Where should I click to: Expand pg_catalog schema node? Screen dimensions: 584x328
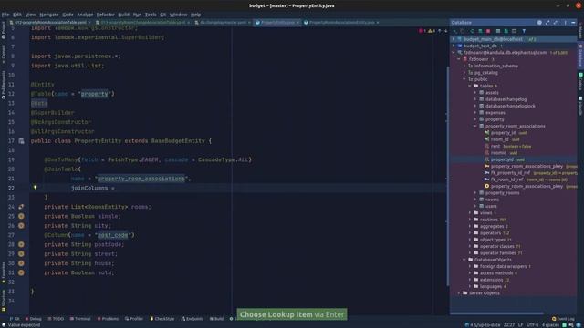(464, 73)
